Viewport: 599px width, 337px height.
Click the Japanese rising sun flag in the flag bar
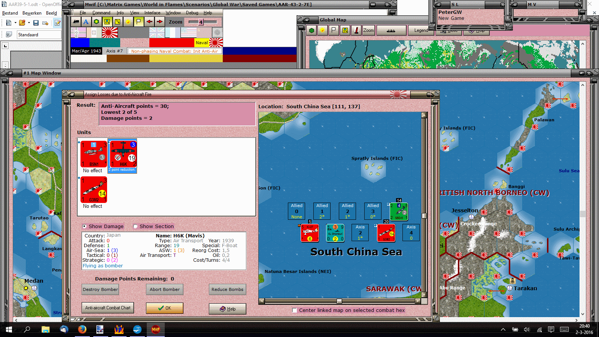coord(110,33)
